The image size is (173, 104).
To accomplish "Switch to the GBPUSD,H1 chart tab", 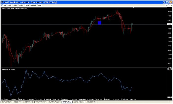I will pyautogui.click(x=29, y=102).
